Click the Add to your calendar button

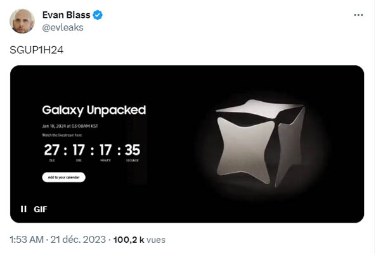coord(64,177)
